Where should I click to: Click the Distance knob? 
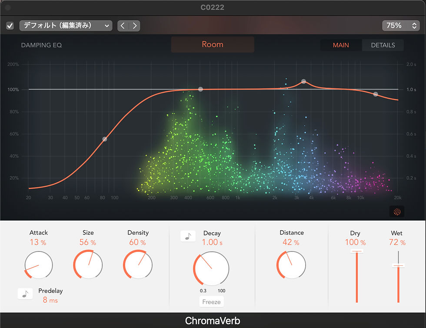291,265
